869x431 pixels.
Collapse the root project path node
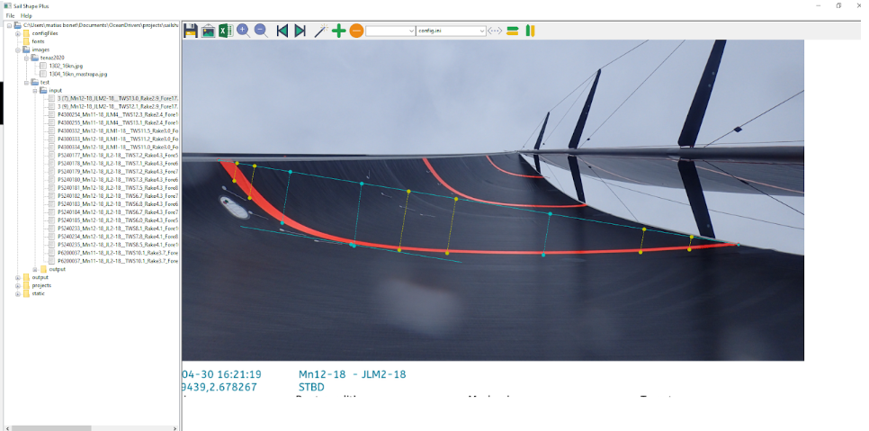click(9, 25)
